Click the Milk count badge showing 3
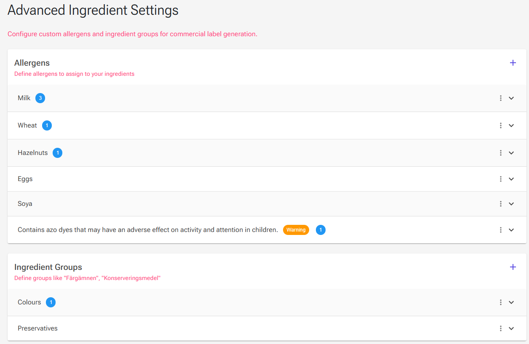Image resolution: width=529 pixels, height=344 pixels. click(x=40, y=98)
